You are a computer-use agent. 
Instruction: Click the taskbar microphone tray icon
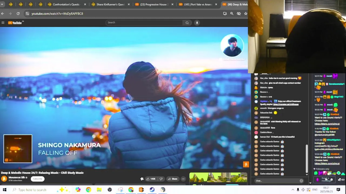(x=298, y=190)
